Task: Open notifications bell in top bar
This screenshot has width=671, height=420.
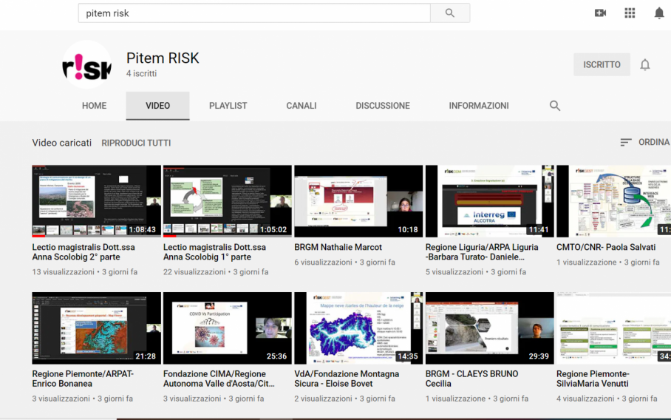Action: (659, 13)
